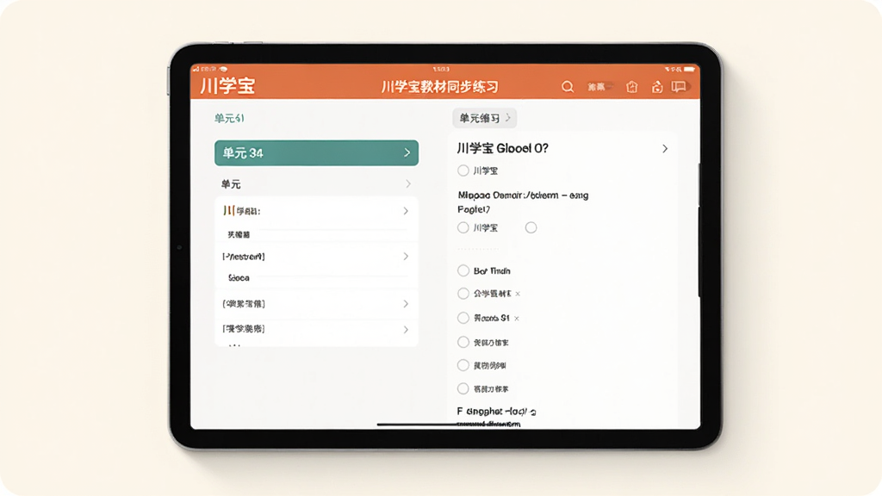The height and width of the screenshot is (496, 882).
Task: Choose the unlabeled radio beside second 川学宝 option
Action: point(531,227)
